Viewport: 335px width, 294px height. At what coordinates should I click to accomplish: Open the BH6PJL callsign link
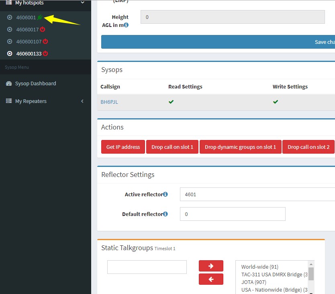(x=109, y=102)
